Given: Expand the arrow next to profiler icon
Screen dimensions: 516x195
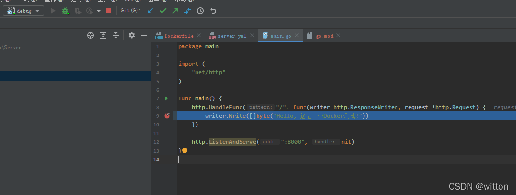Looking at the screenshot, I should (98, 11).
